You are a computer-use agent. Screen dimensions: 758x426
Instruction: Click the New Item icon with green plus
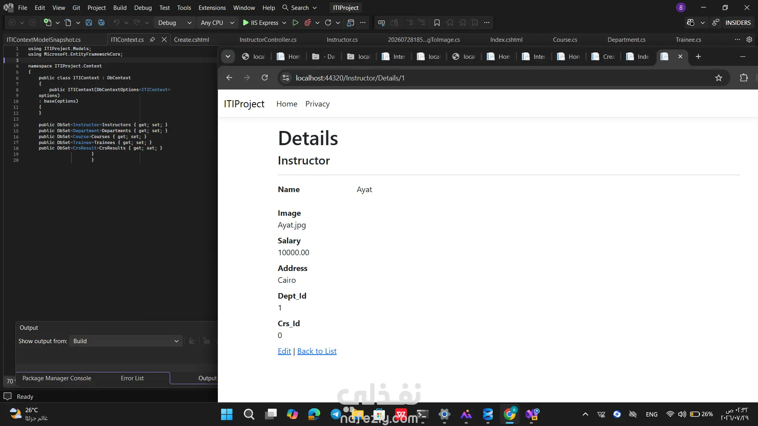point(47,23)
